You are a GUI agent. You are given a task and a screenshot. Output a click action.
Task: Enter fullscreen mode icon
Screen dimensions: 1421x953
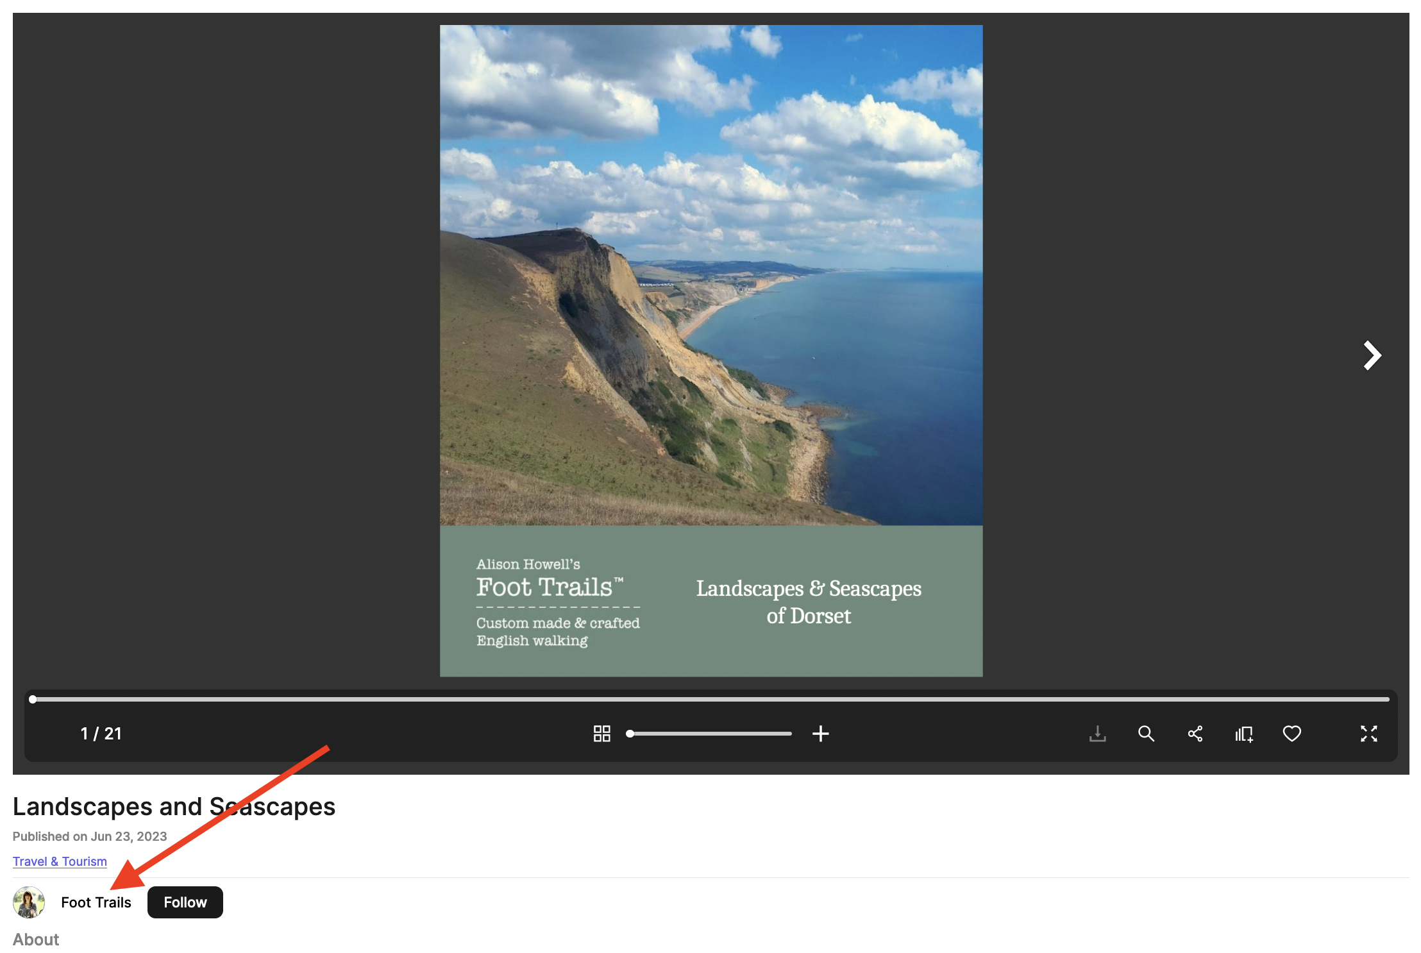pos(1368,734)
